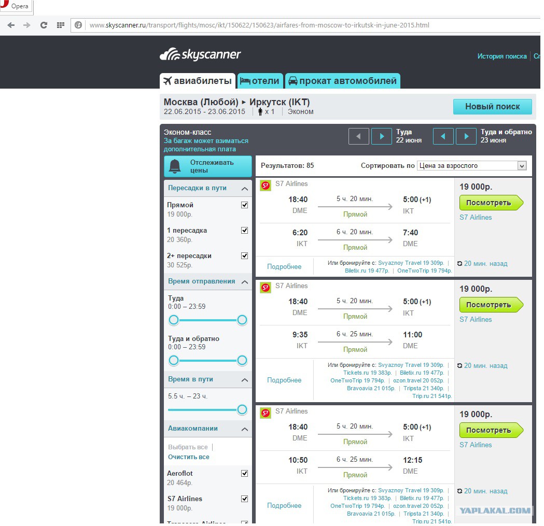Viewport: 544px width, 526px height.
Task: Click Отслеживать цены button
Action: tap(208, 166)
